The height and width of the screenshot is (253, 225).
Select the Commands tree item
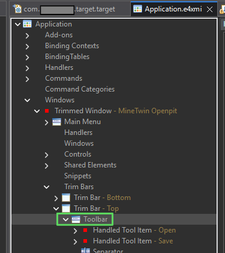pos(64,78)
